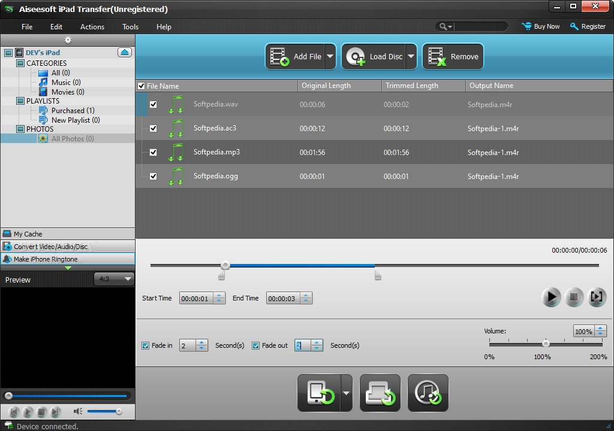Toggle the Fade out checkbox
The width and height of the screenshot is (614, 431).
point(255,346)
